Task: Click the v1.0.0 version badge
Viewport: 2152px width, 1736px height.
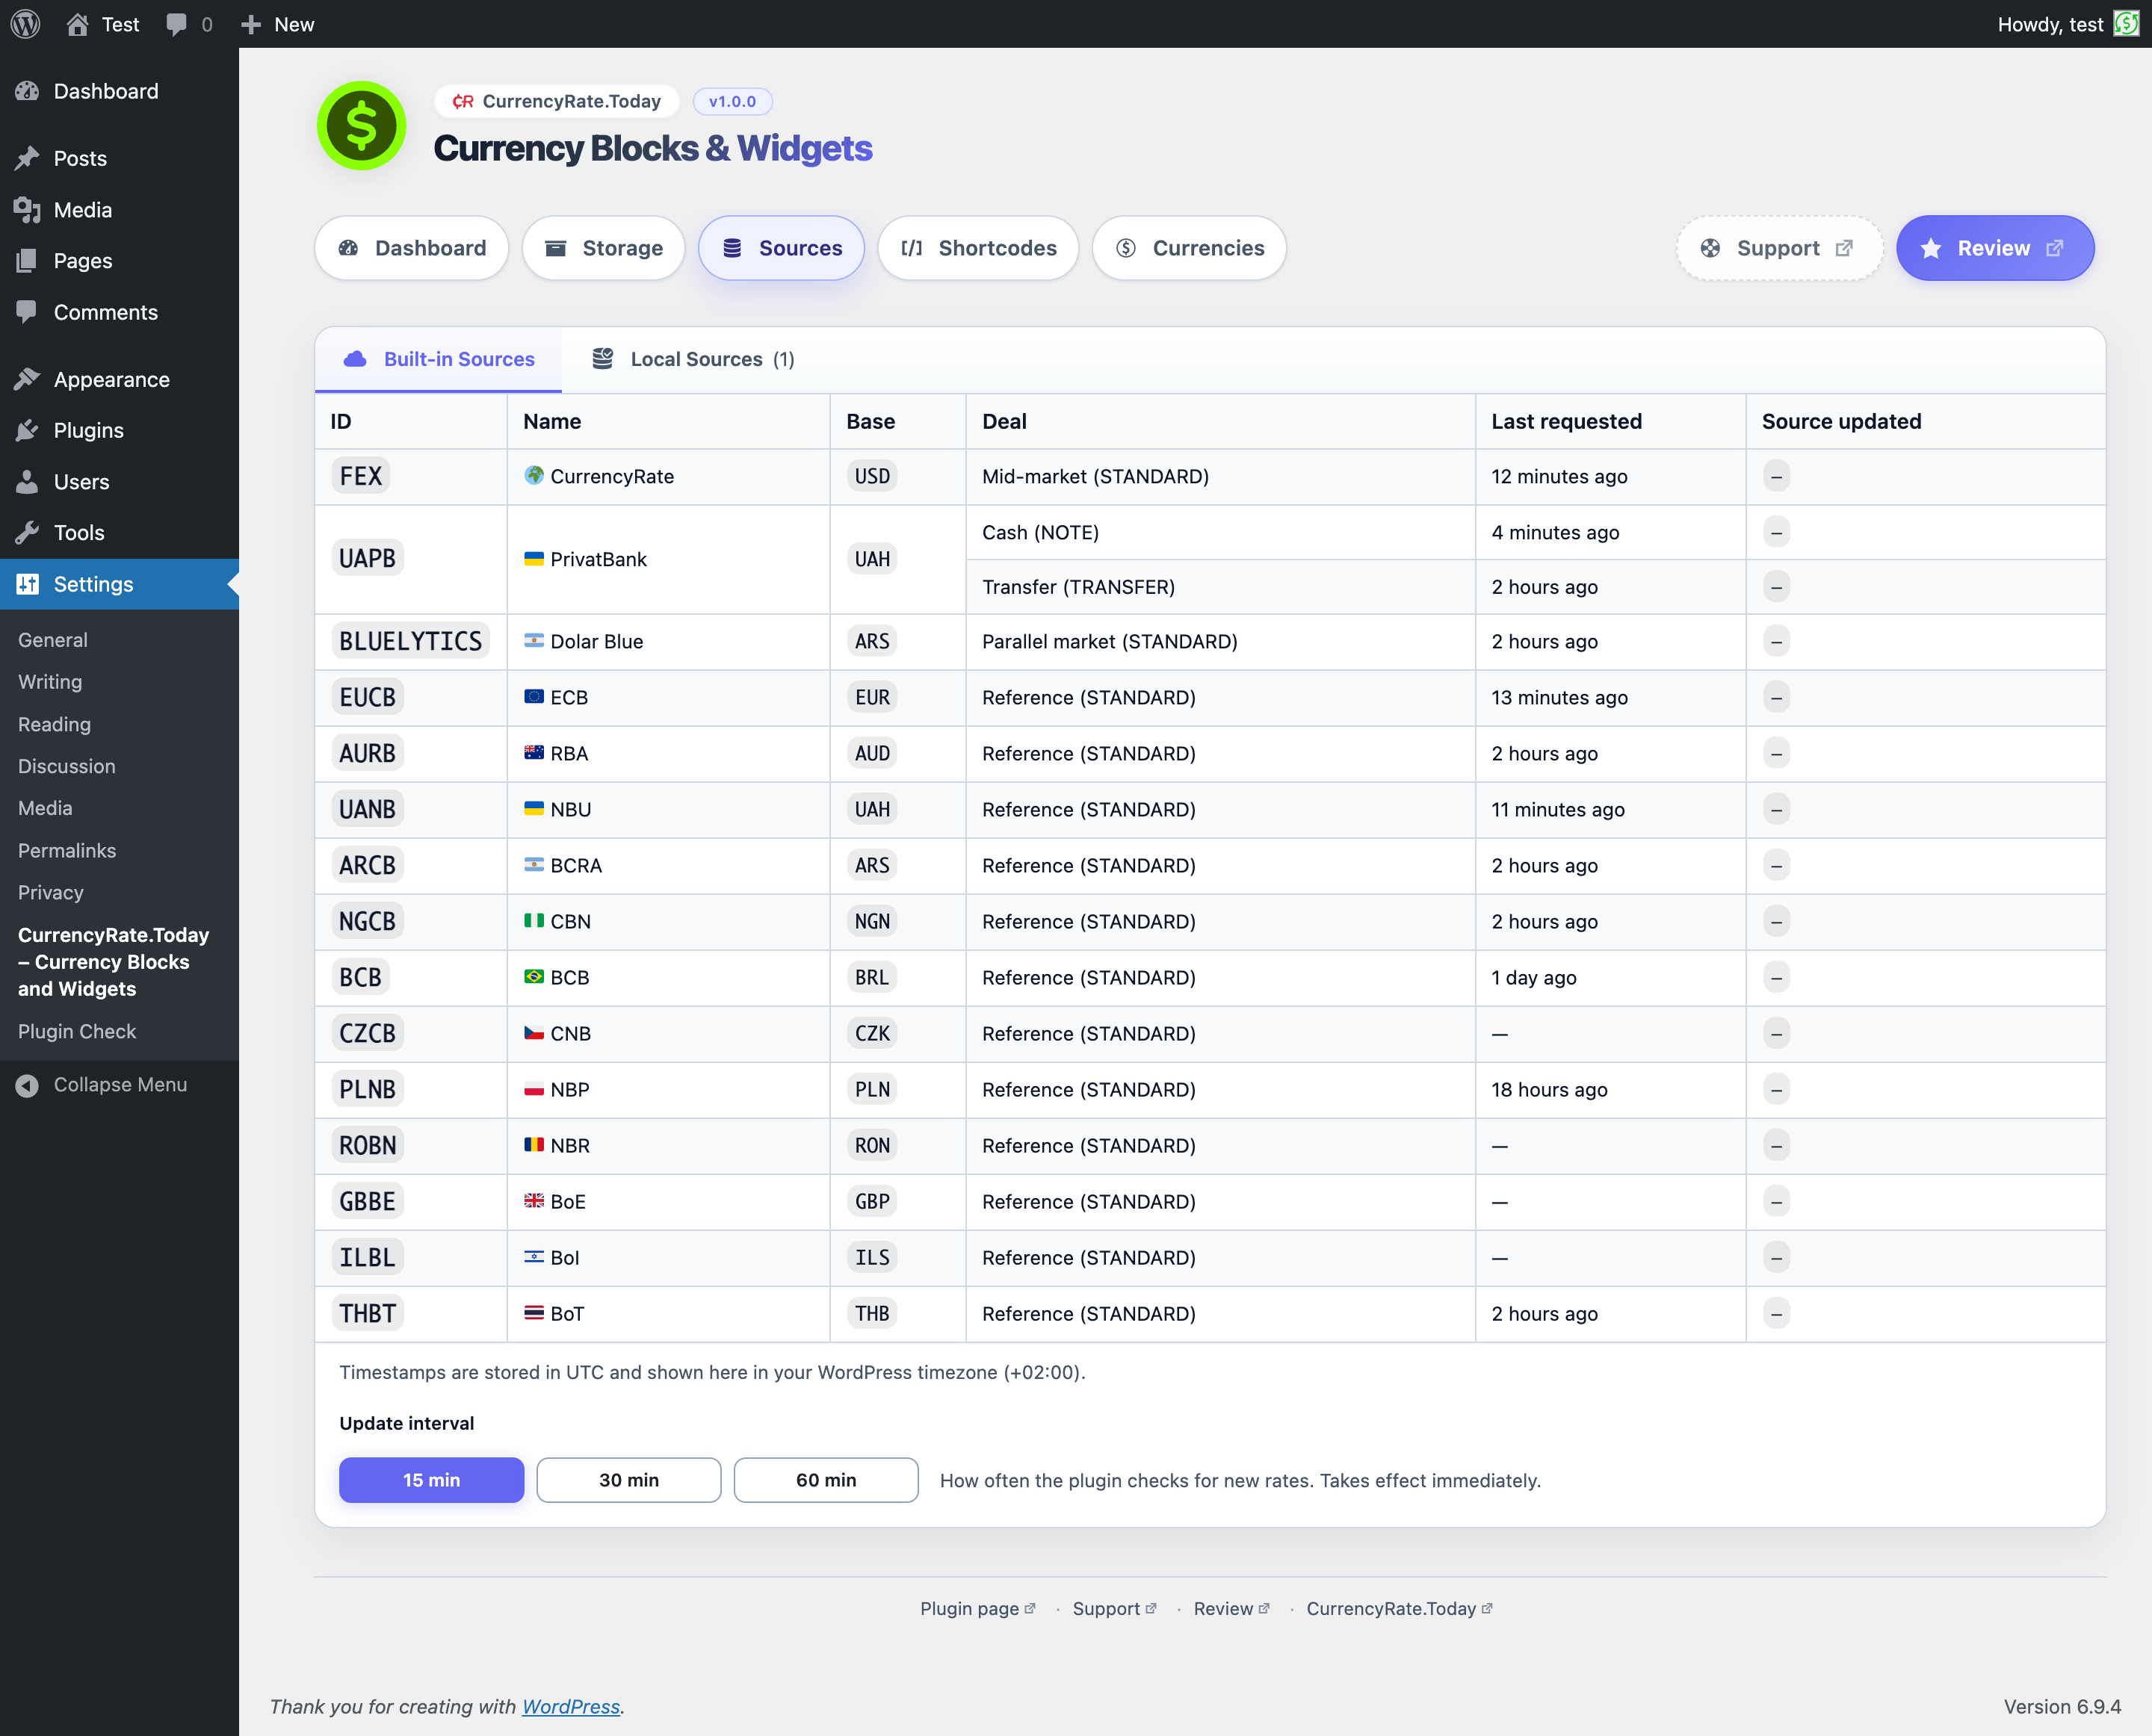Action: pyautogui.click(x=732, y=101)
